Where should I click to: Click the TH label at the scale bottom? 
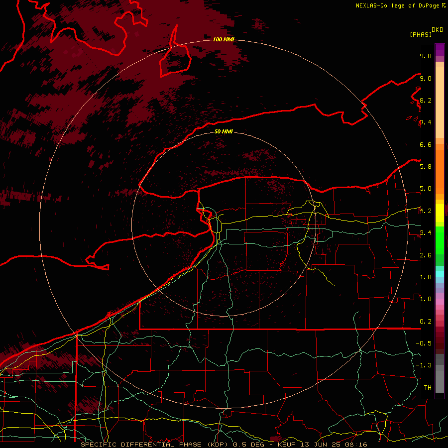click(428, 388)
